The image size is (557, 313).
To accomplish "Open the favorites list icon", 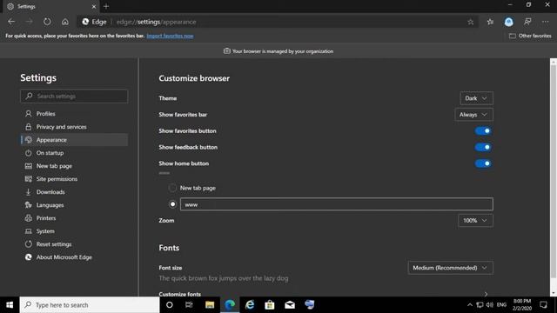I will coord(490,22).
